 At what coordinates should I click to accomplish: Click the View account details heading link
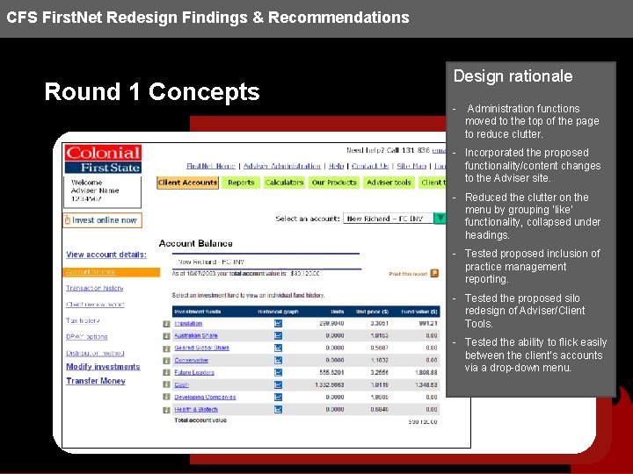click(x=106, y=255)
